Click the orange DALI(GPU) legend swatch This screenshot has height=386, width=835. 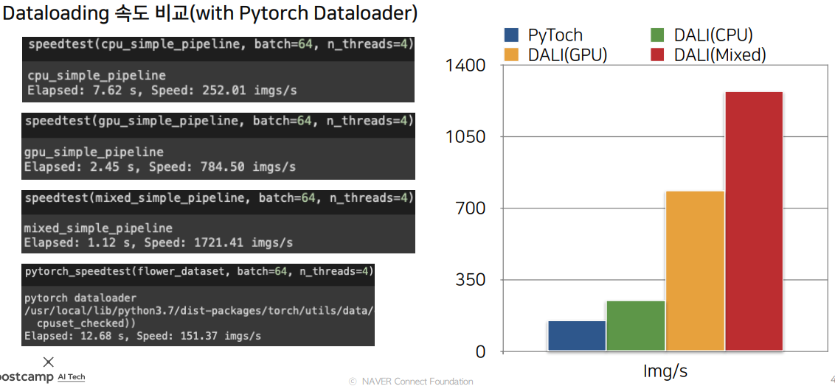[511, 55]
